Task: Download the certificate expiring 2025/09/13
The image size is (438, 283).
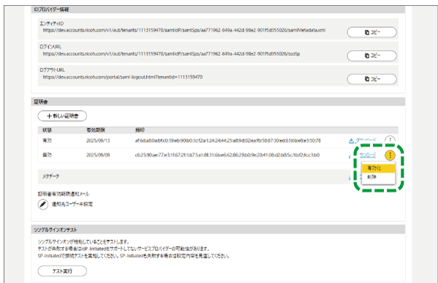Action: (x=363, y=140)
